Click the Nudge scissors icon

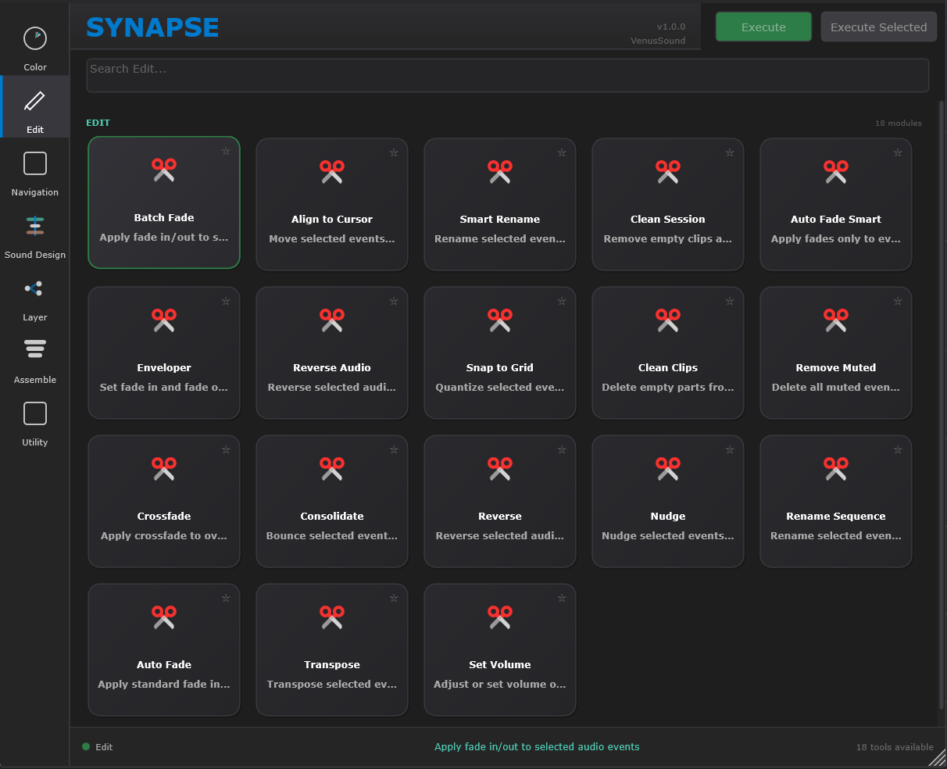(x=668, y=468)
